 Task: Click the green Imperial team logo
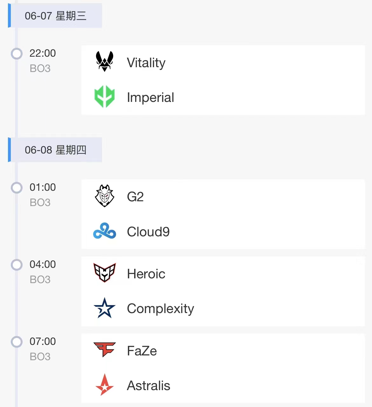[104, 96]
